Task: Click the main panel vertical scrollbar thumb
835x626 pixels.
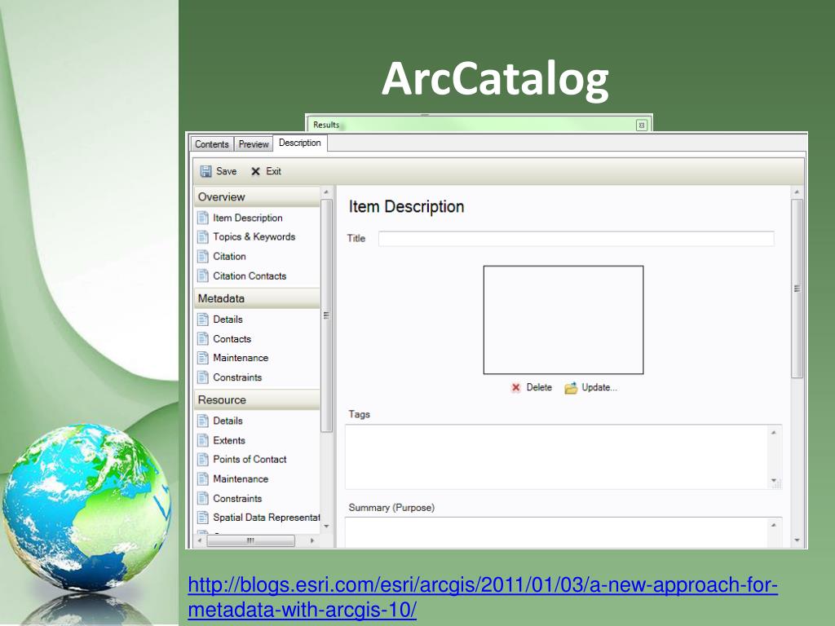Action: tap(797, 289)
